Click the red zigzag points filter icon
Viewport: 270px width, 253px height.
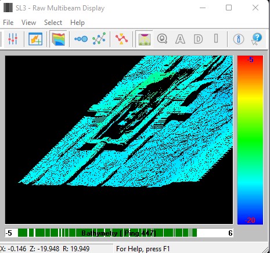click(121, 39)
